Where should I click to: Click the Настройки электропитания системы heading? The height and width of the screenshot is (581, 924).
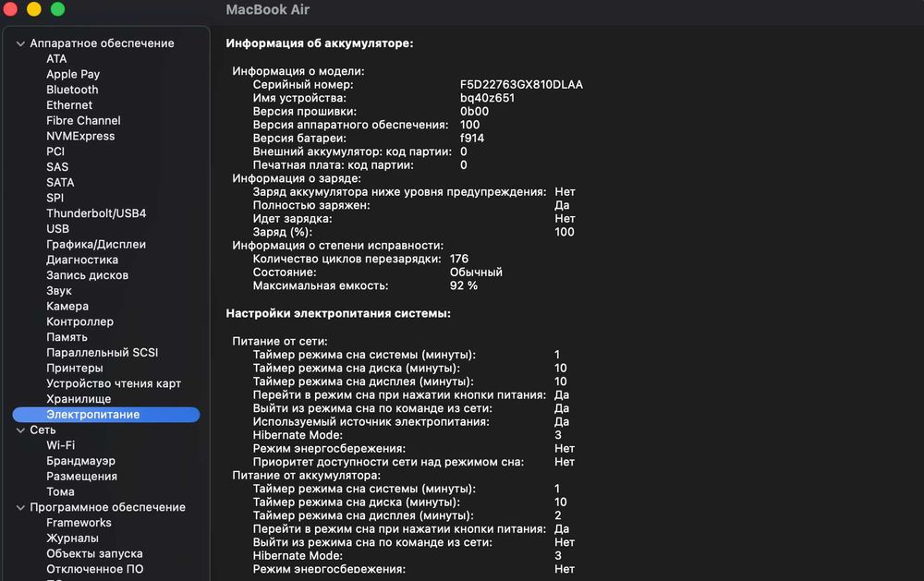[338, 313]
